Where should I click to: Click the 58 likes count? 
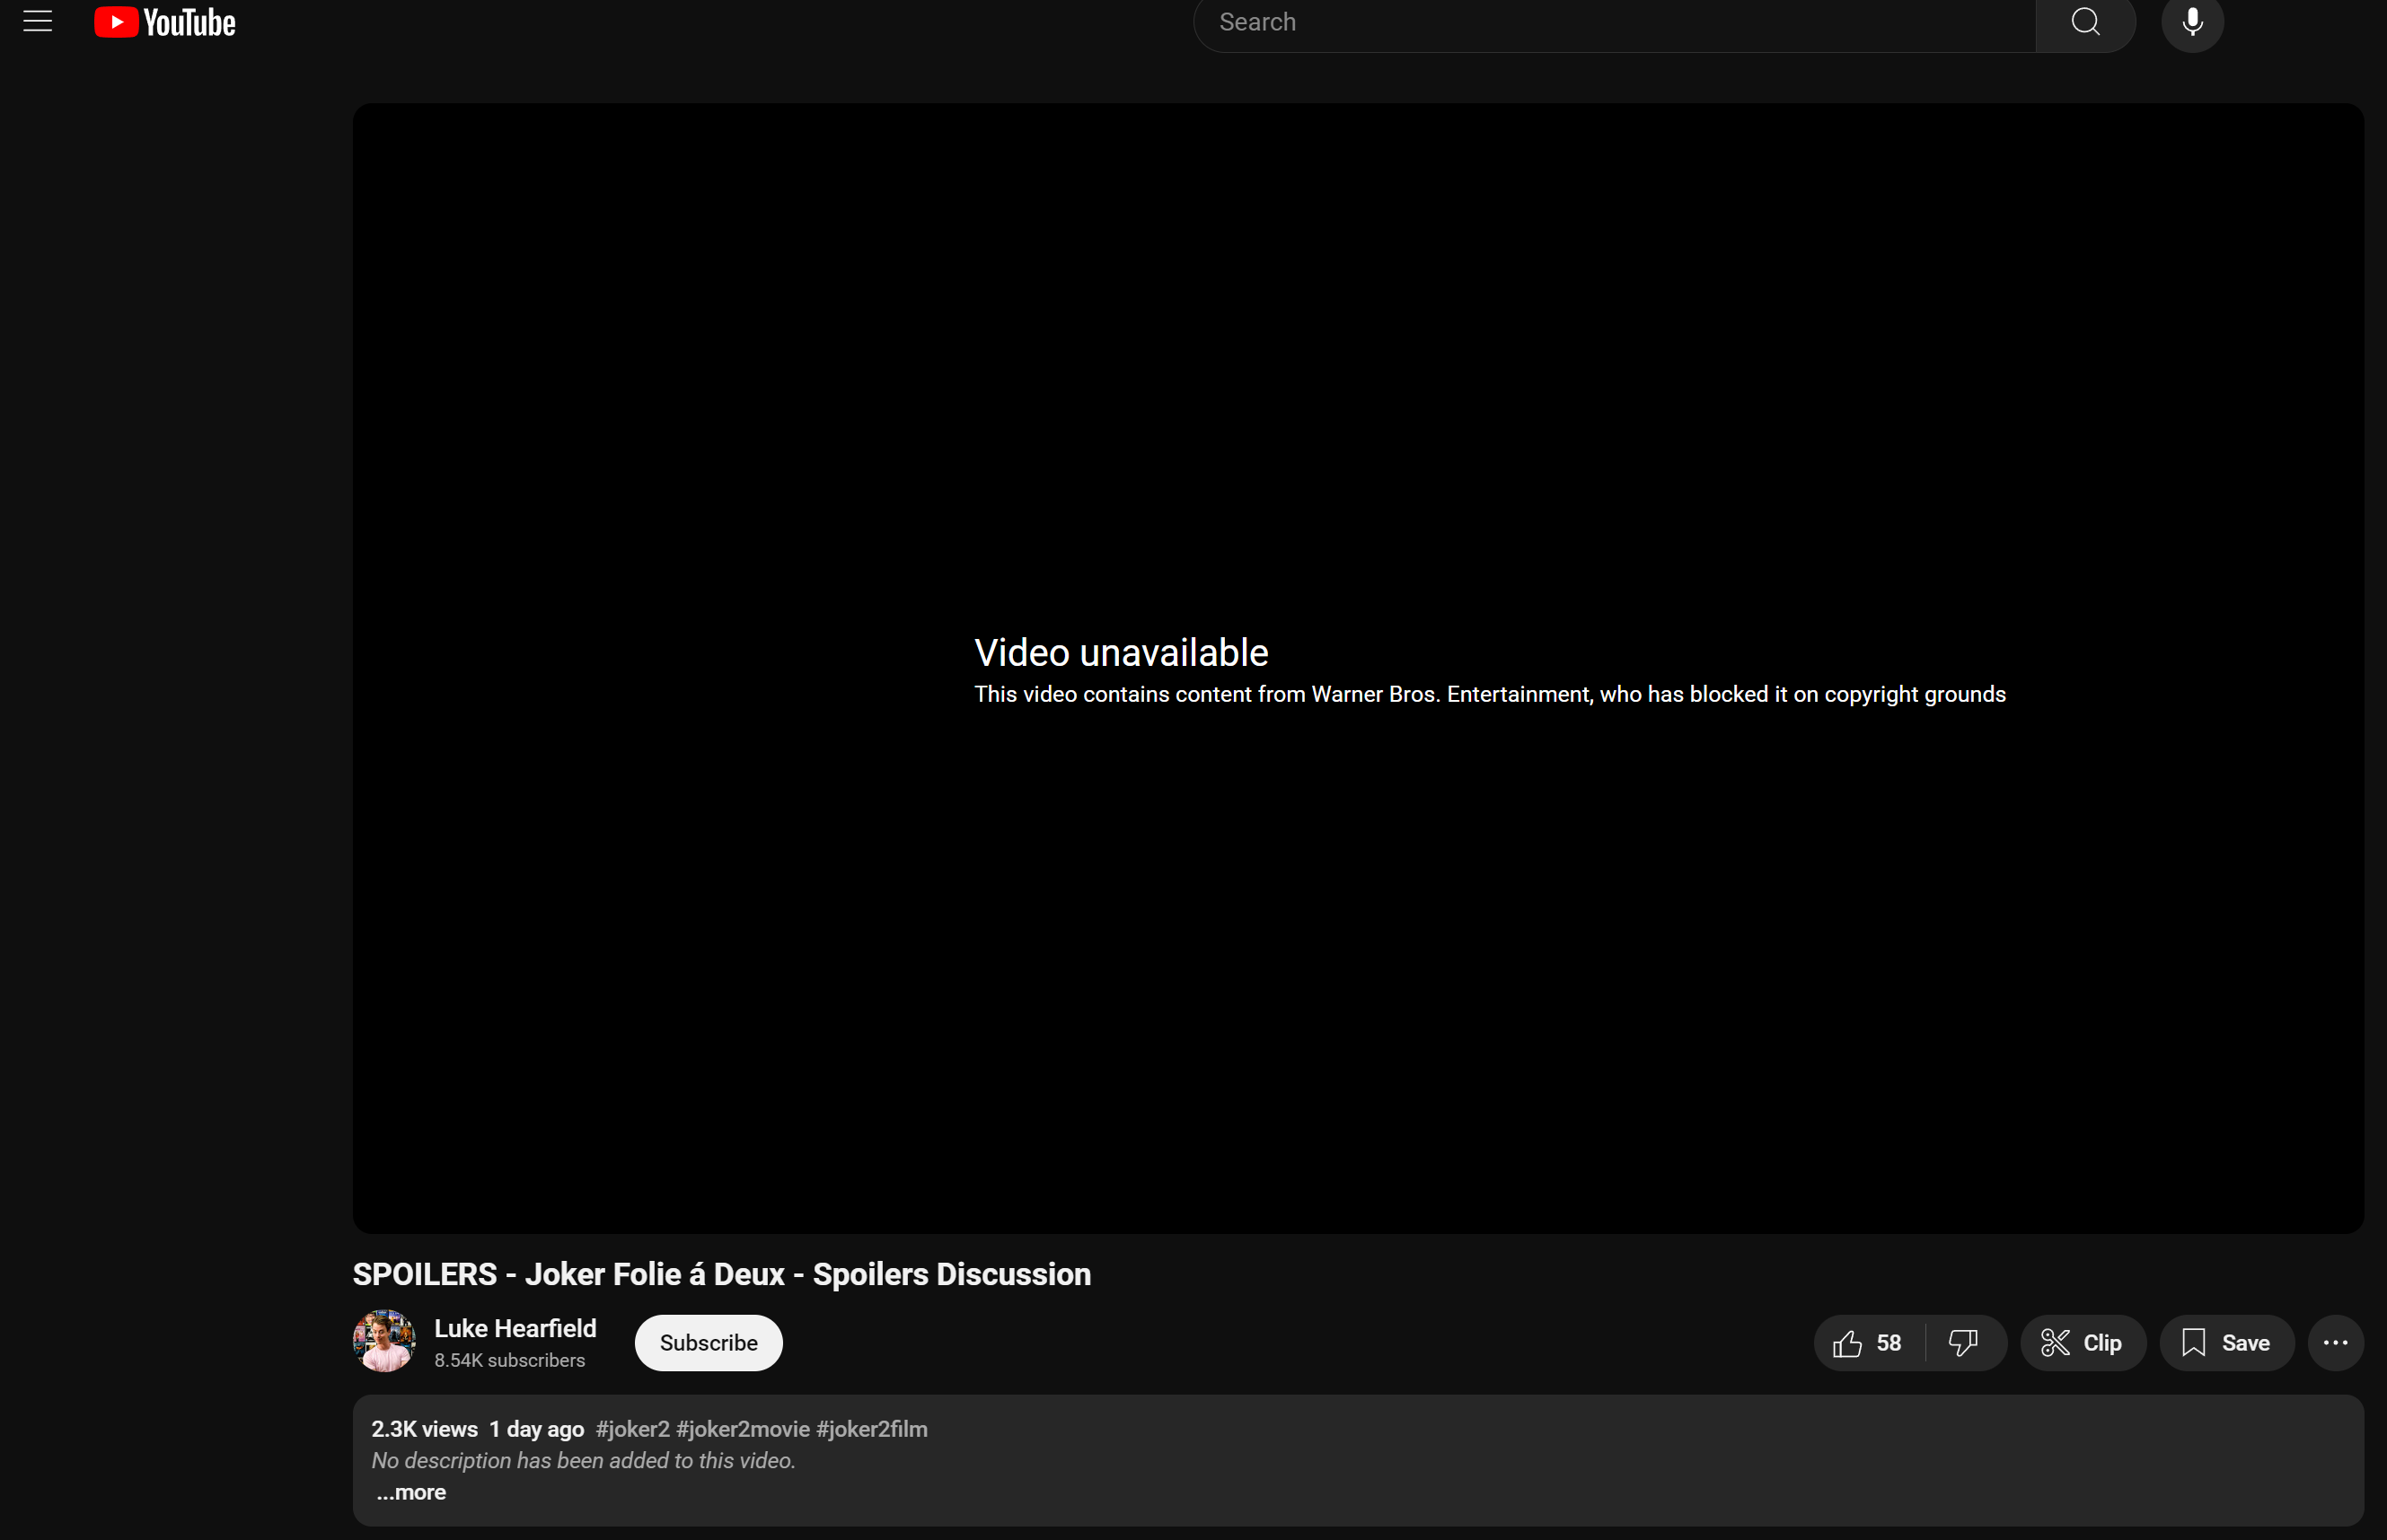[x=1889, y=1343]
